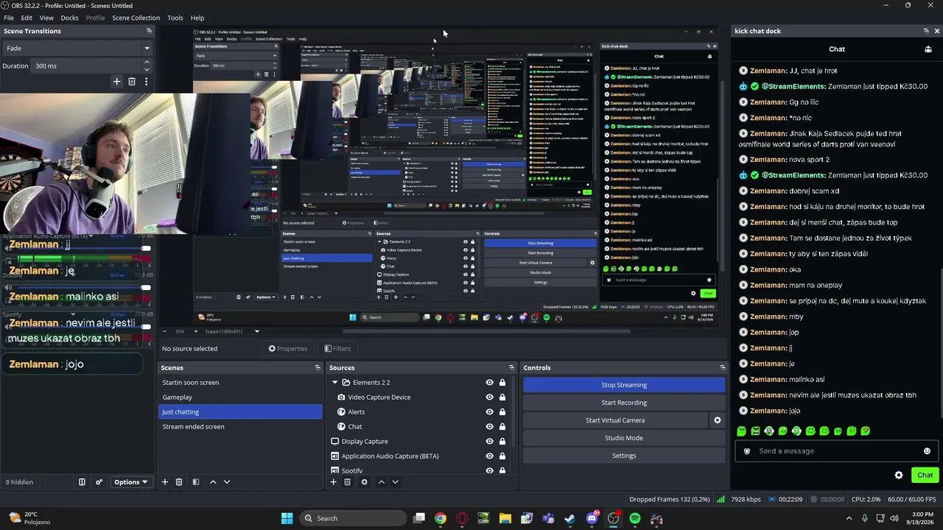
Task: Click the Stop Streaming button
Action: pyautogui.click(x=624, y=385)
